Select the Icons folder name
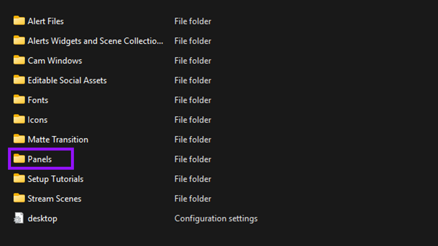 pos(37,119)
